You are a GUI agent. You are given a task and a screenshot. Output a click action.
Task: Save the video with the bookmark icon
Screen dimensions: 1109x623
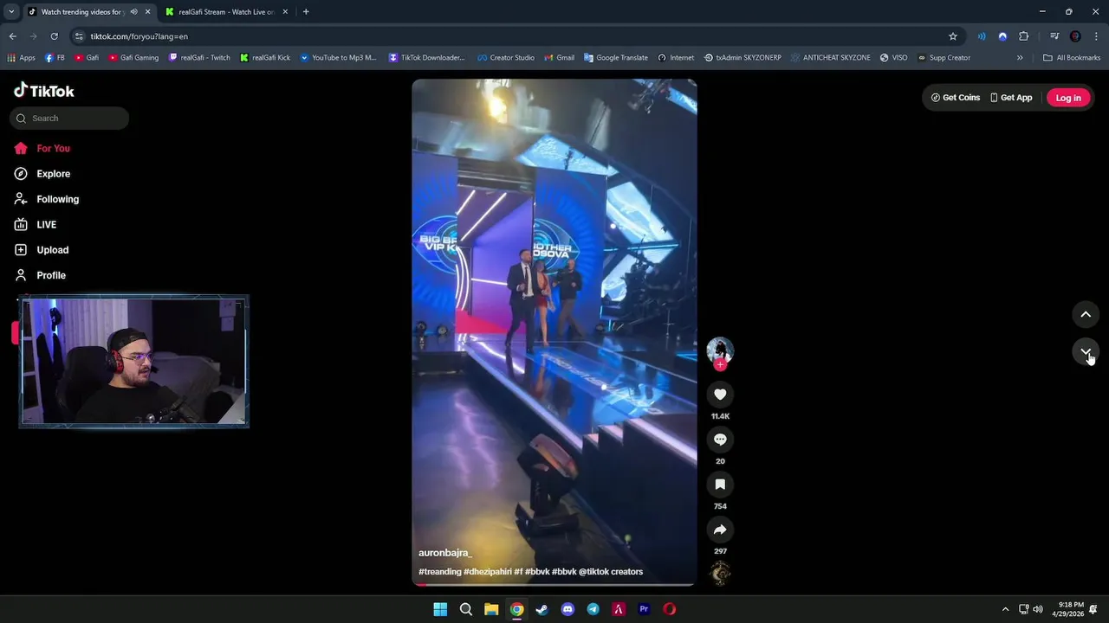pyautogui.click(x=720, y=485)
